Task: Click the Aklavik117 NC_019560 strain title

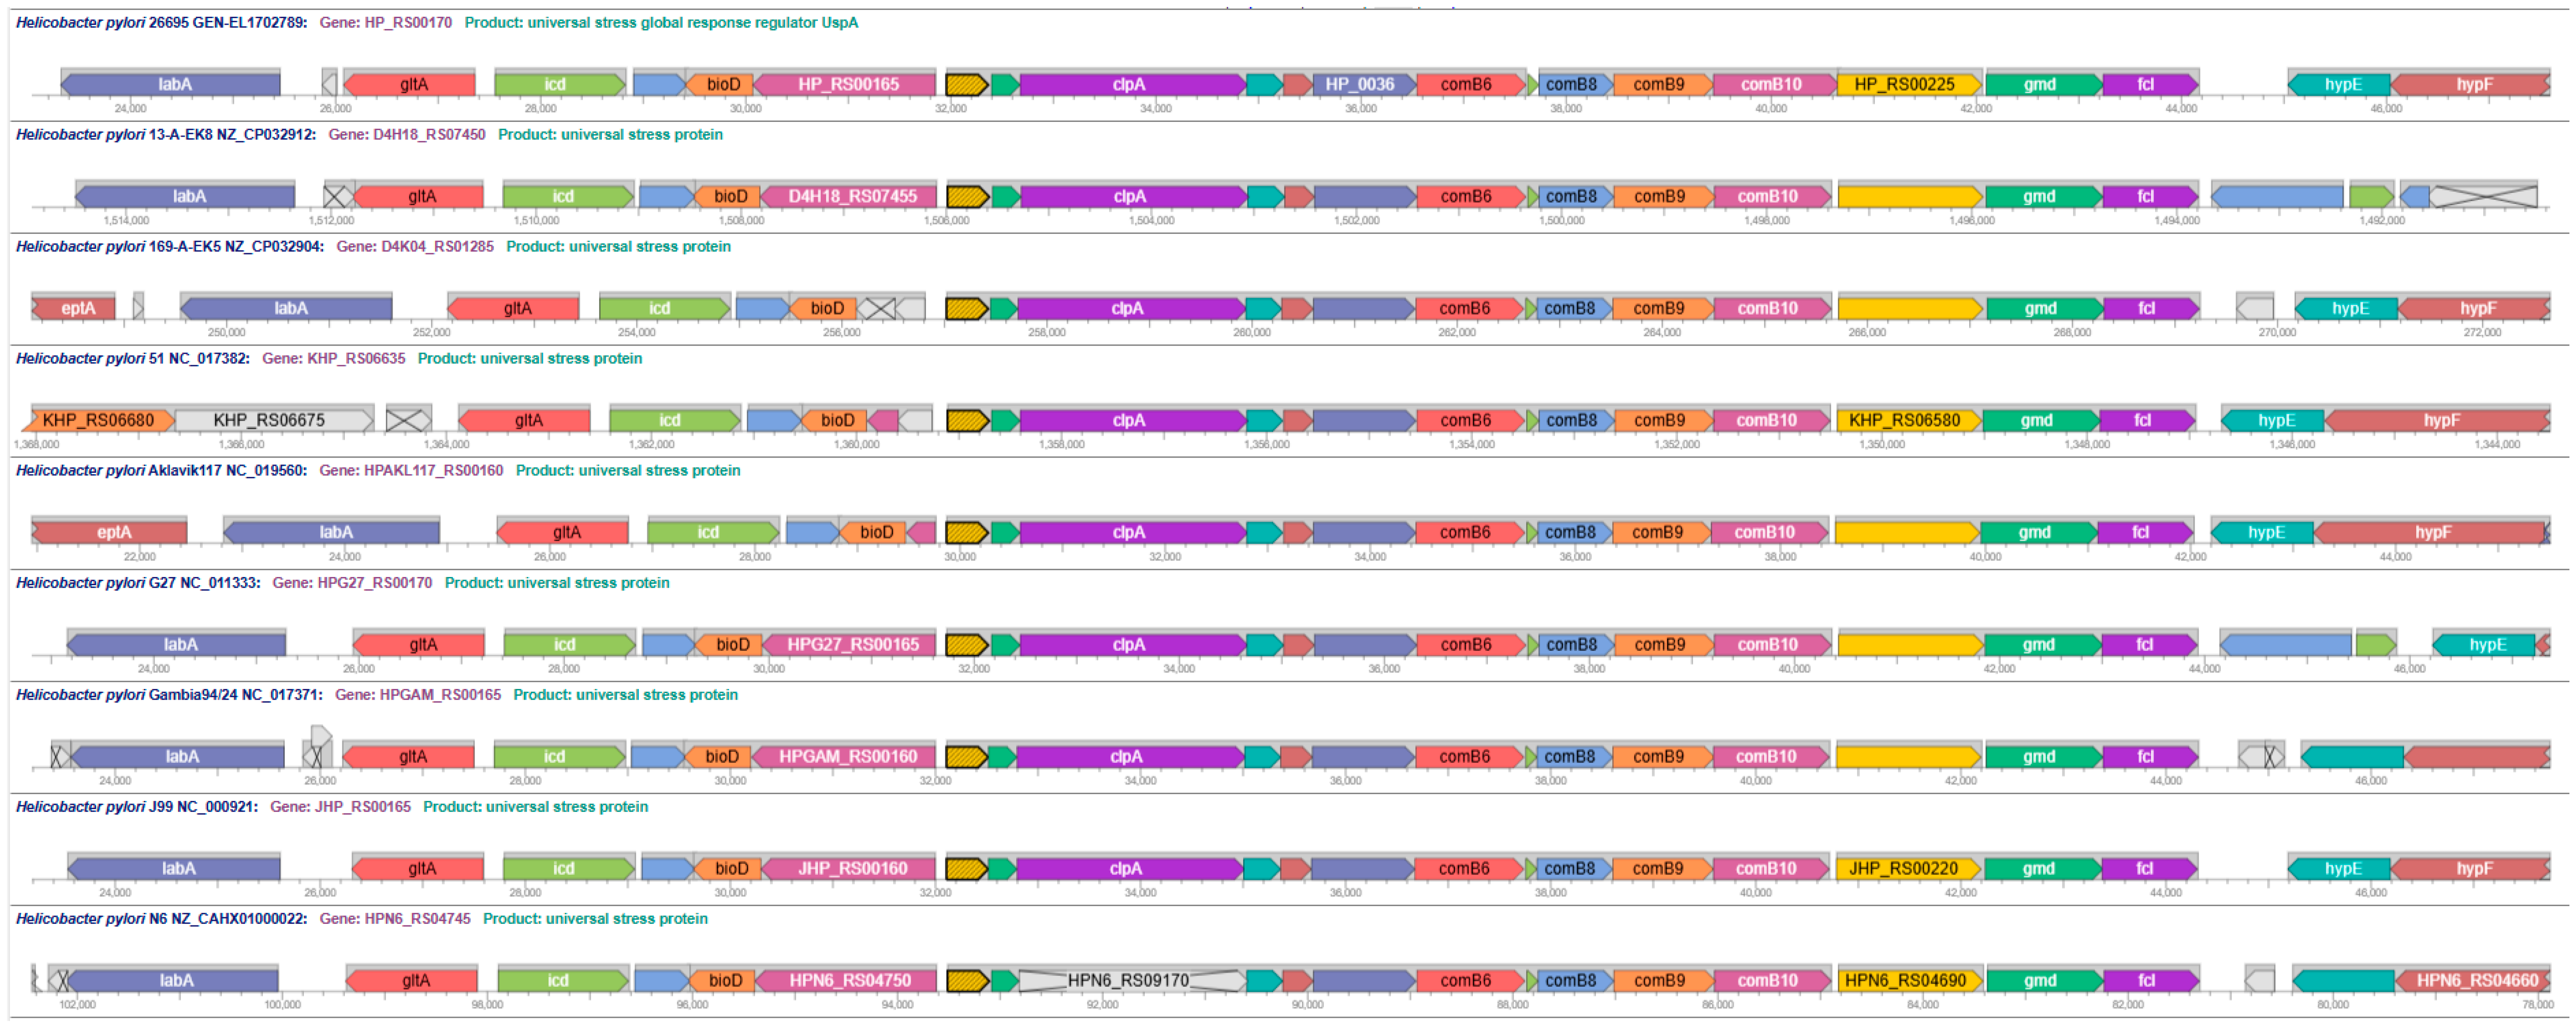Action: point(161,471)
